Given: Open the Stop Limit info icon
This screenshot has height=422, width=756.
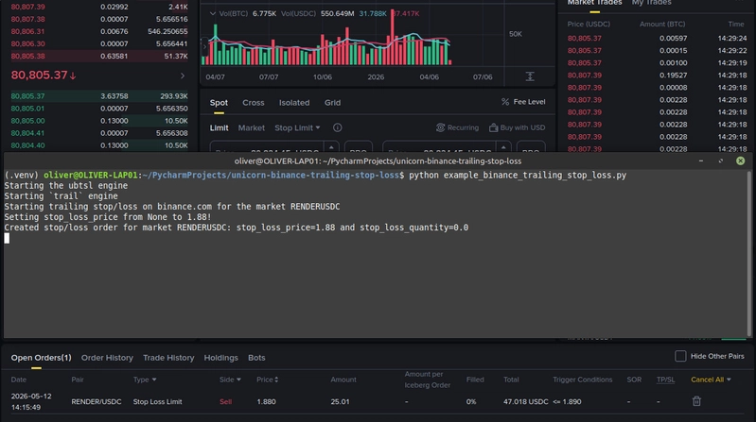Looking at the screenshot, I should pos(338,127).
